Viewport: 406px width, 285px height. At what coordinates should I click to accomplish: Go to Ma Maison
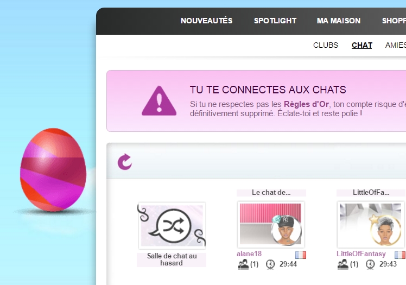click(339, 21)
